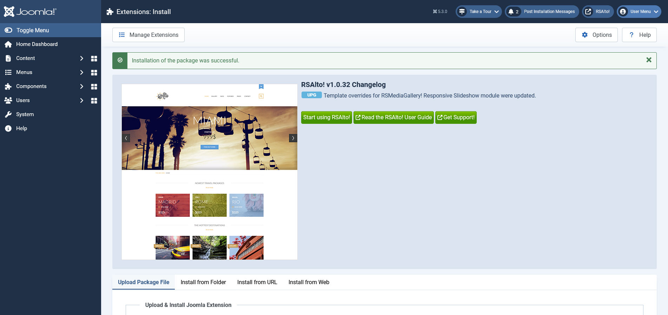
Task: Open the RSAlto! site preview link
Action: point(598,12)
